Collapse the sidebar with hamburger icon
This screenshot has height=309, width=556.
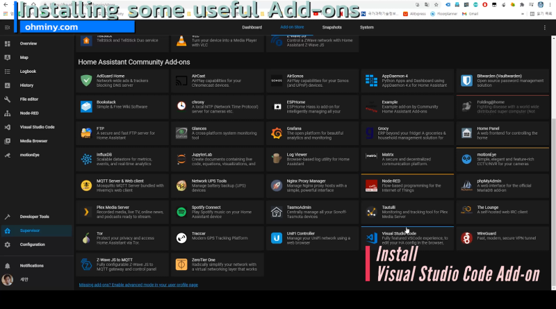(7, 27)
